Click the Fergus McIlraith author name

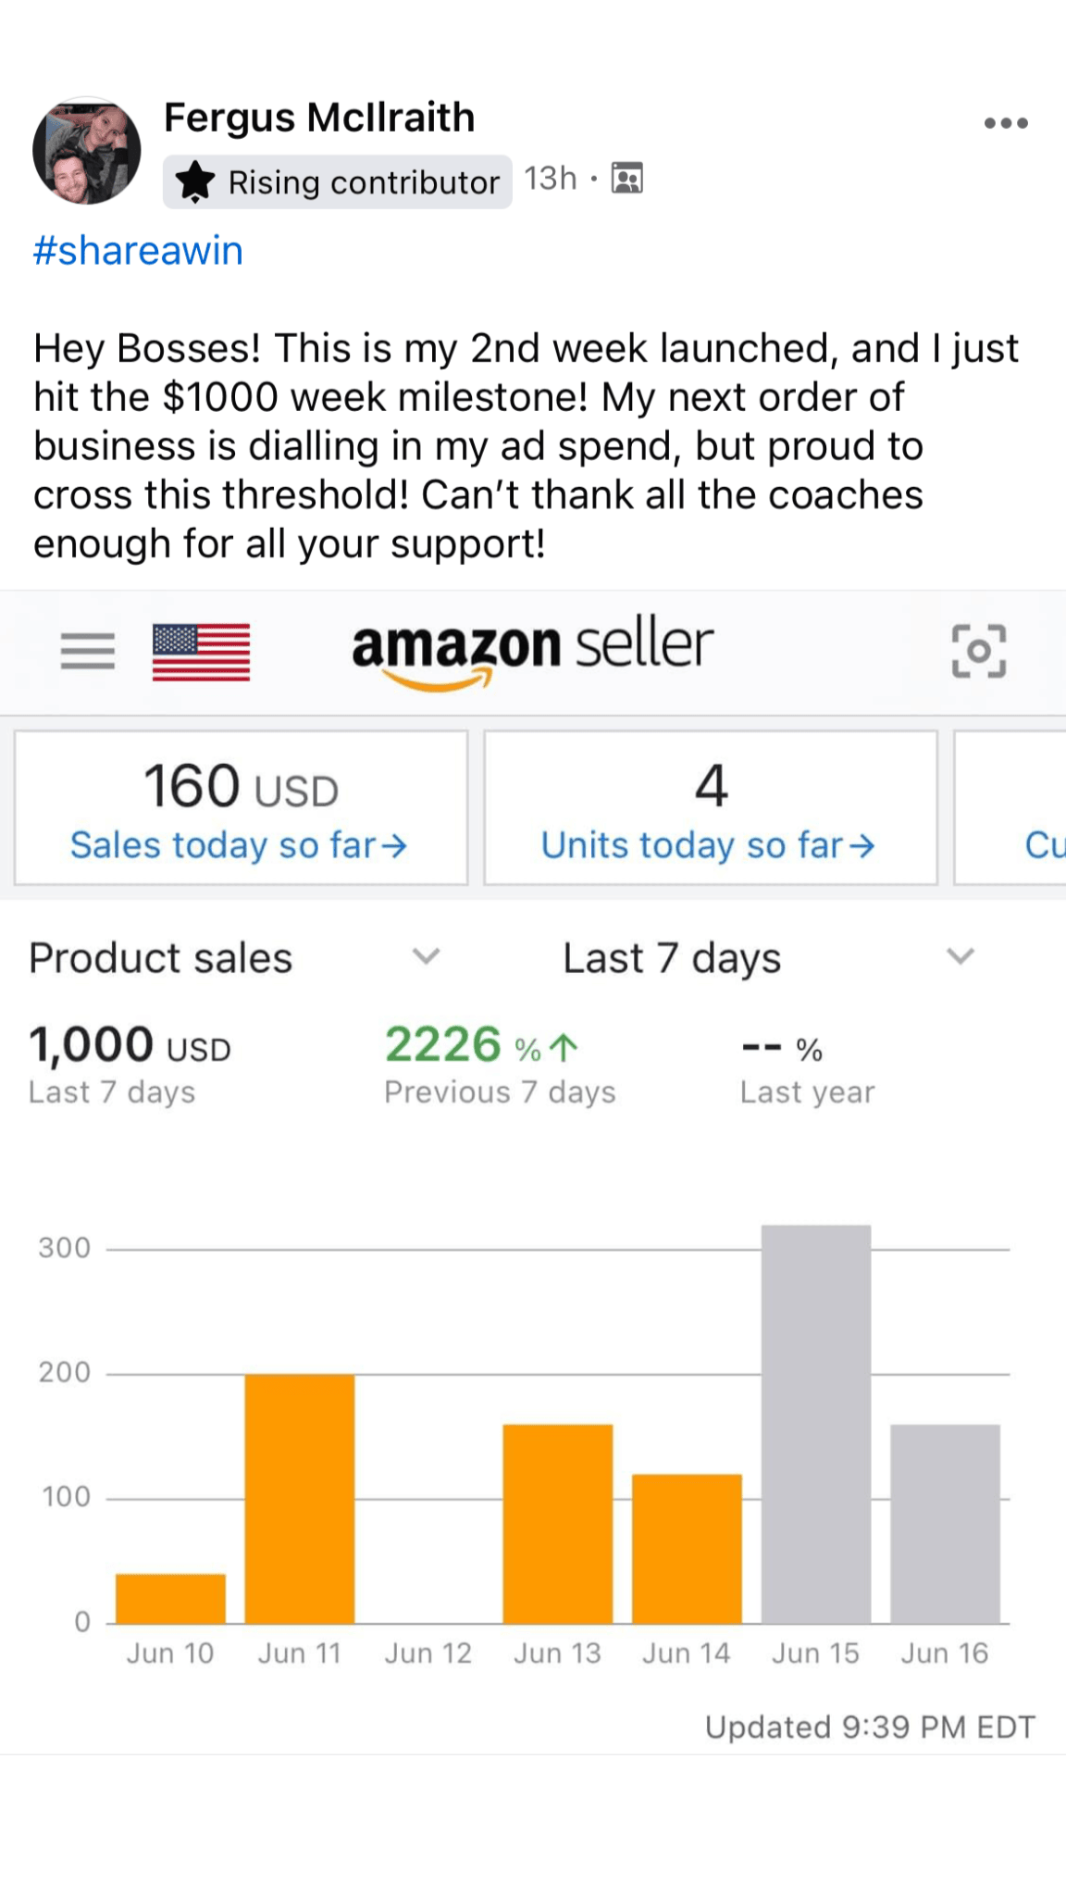(319, 118)
